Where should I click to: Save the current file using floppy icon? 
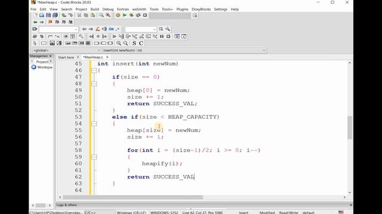pyautogui.click(x=48, y=15)
